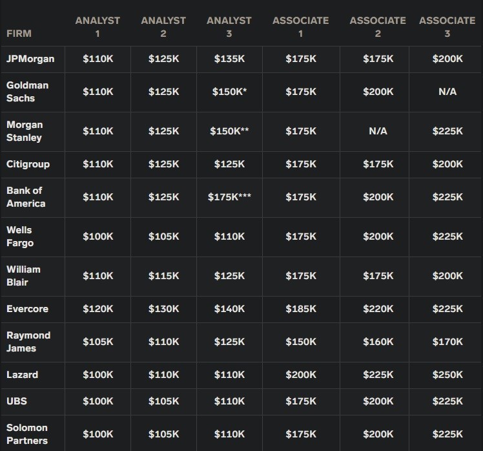Click Morgan Stanley Associate 2 N/A cell
Viewport: 483px width, 451px height.
click(378, 131)
